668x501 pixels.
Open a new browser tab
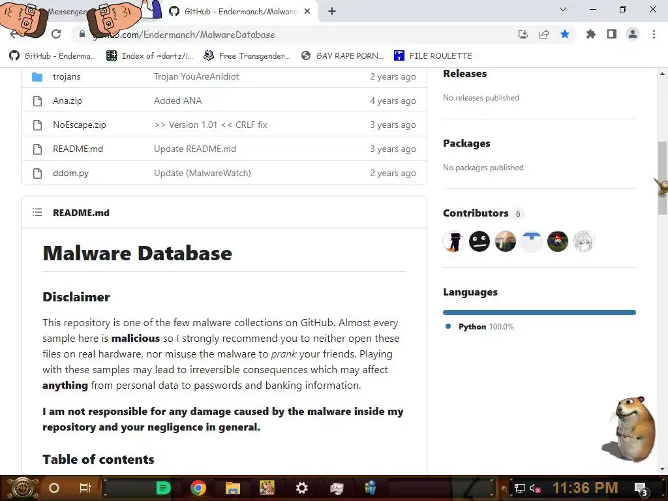[x=332, y=12]
